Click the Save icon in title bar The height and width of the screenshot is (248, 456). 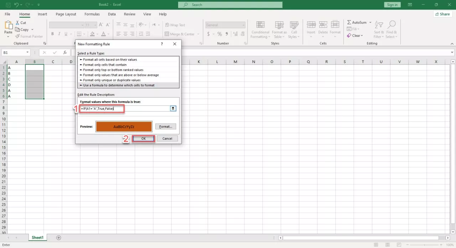tap(8, 5)
